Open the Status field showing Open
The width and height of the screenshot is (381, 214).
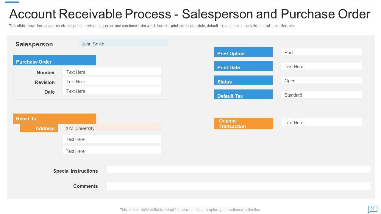(x=321, y=81)
